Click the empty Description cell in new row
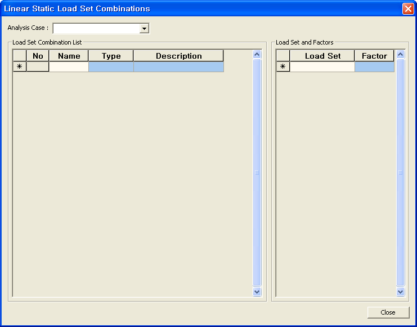 point(179,67)
